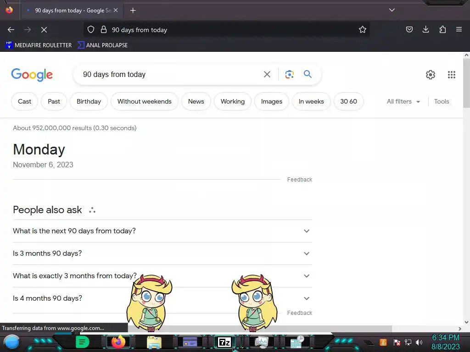Image resolution: width=470 pixels, height=352 pixels.
Task: Select the In weeks chip
Action: click(311, 101)
